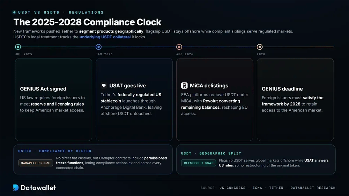Click the USDT · GEOGRAPHIC SPLIT label
The width and height of the screenshot is (349, 196).
coord(211,154)
